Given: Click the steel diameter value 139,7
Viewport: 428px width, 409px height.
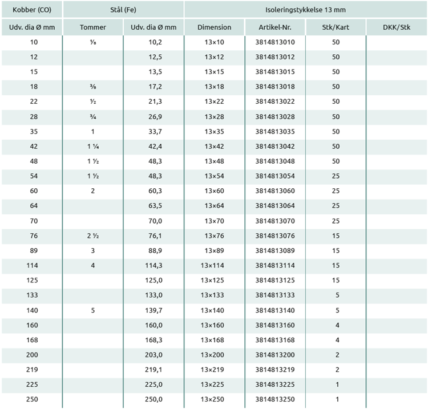Looking at the screenshot, I should (x=154, y=310).
